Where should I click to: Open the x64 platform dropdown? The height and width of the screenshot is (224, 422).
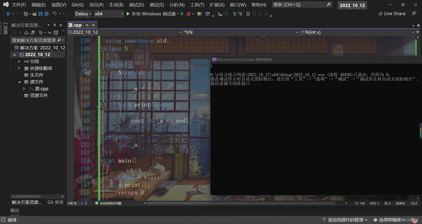click(x=109, y=14)
